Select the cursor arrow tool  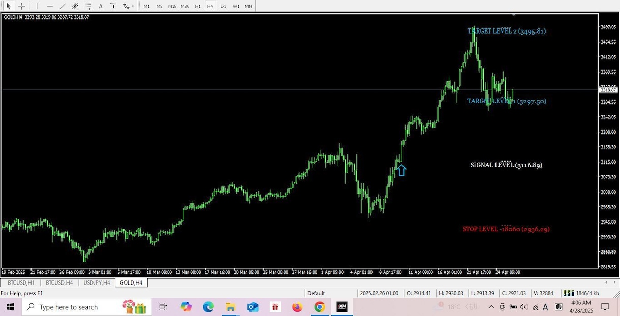(8, 6)
